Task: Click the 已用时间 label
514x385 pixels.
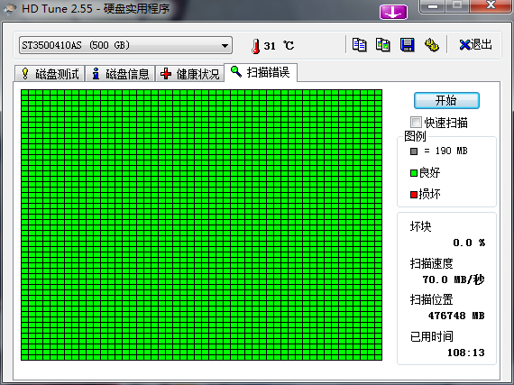Action: (x=431, y=336)
